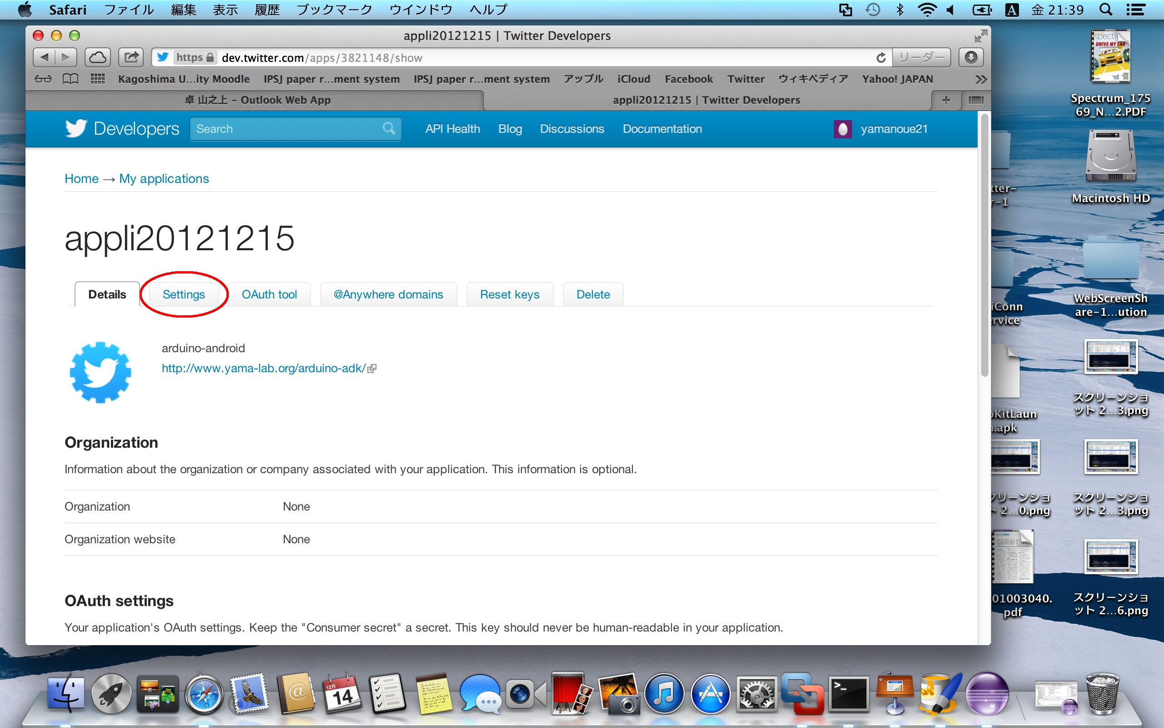
Task: Show bookmarks via open book icon
Action: click(x=70, y=79)
